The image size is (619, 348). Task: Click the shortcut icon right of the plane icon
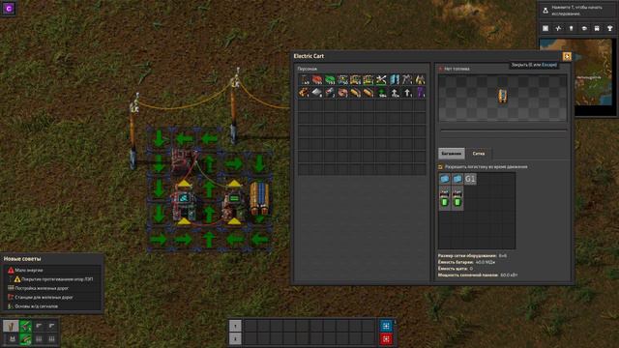tap(572, 28)
